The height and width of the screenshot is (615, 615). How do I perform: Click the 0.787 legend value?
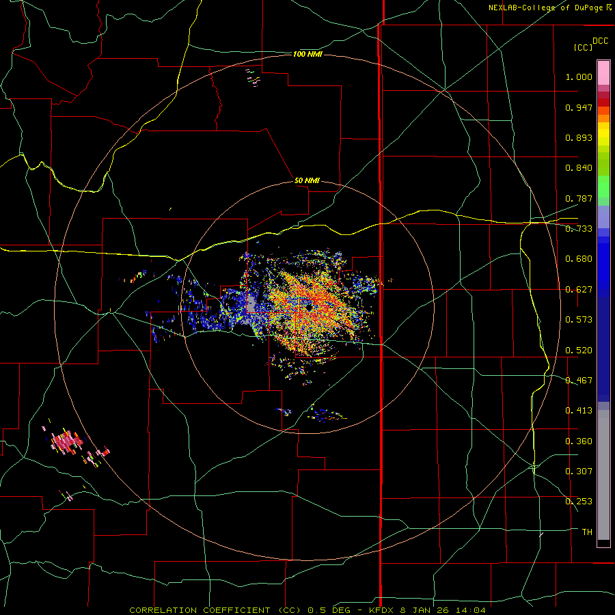click(x=579, y=198)
